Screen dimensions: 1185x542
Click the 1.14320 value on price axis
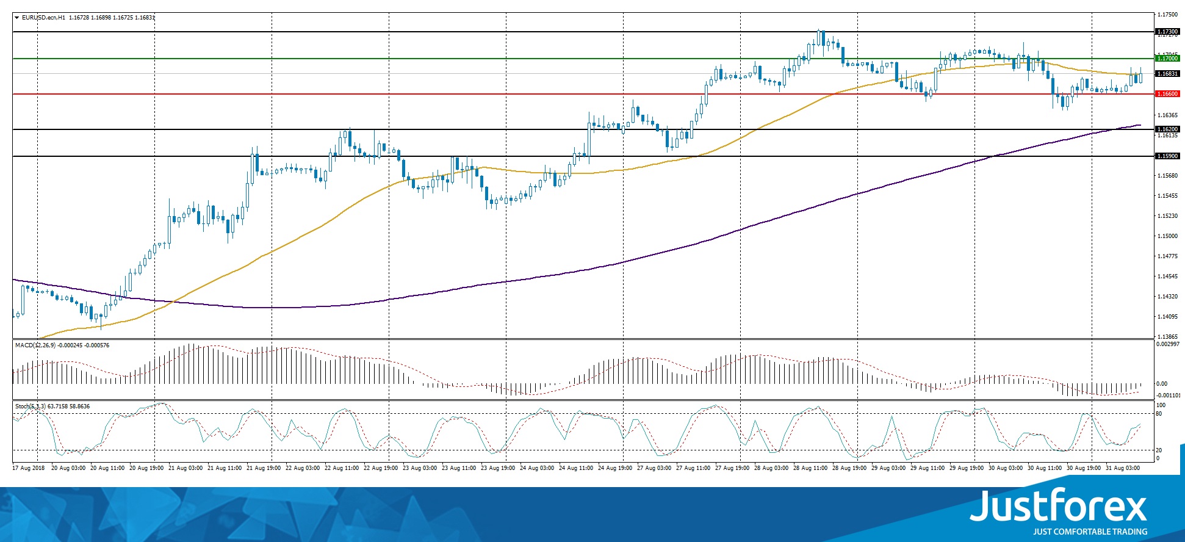[x=1168, y=297]
